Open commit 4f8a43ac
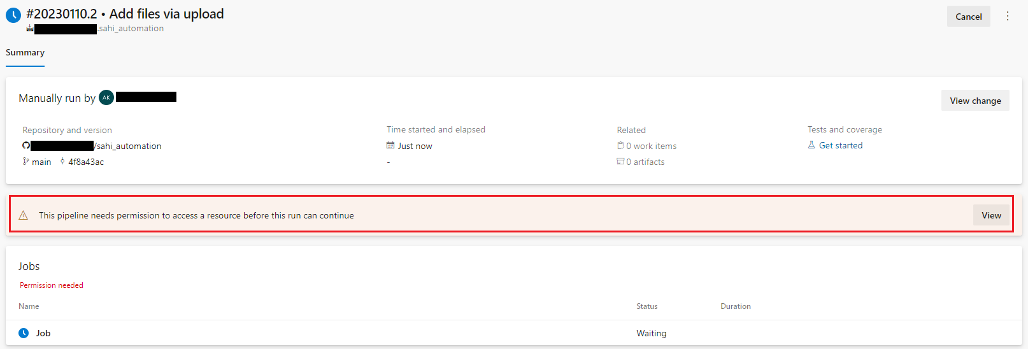 [x=86, y=162]
